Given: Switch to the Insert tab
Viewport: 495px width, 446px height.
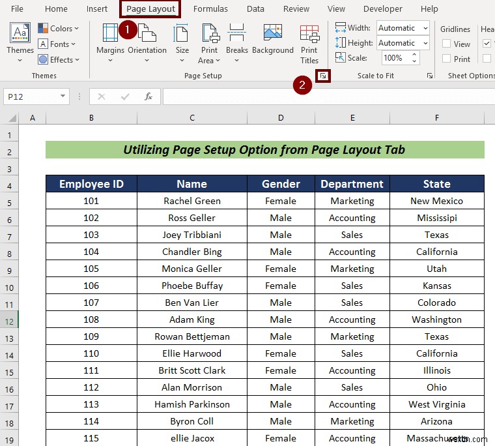Looking at the screenshot, I should pyautogui.click(x=97, y=9).
